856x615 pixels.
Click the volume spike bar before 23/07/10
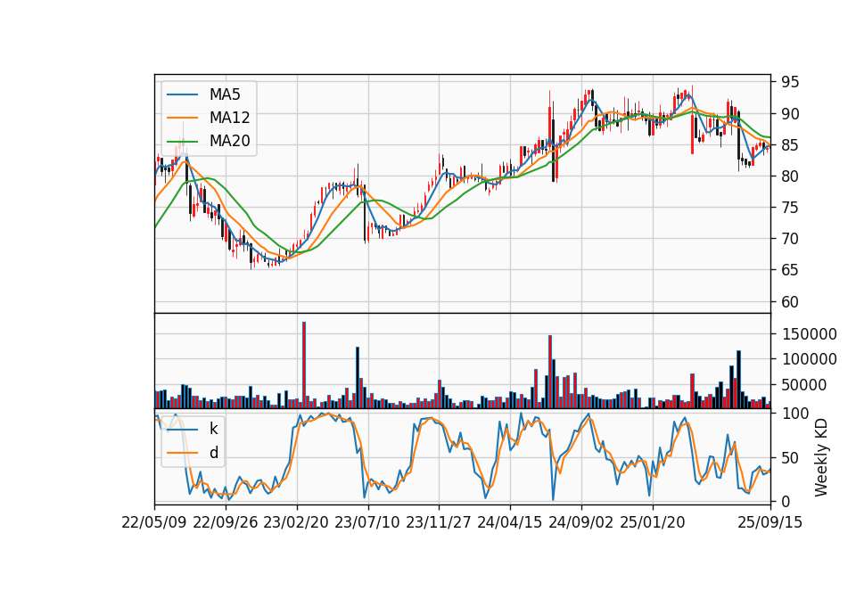[358, 378]
